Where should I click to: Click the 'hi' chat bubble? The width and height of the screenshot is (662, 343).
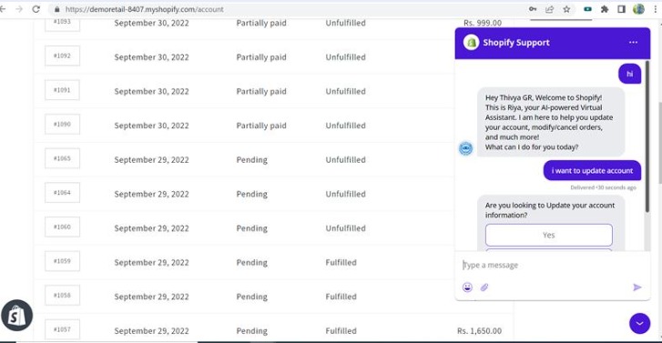point(629,74)
